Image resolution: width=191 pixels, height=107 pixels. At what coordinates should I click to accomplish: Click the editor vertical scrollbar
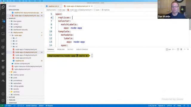pos(190,24)
